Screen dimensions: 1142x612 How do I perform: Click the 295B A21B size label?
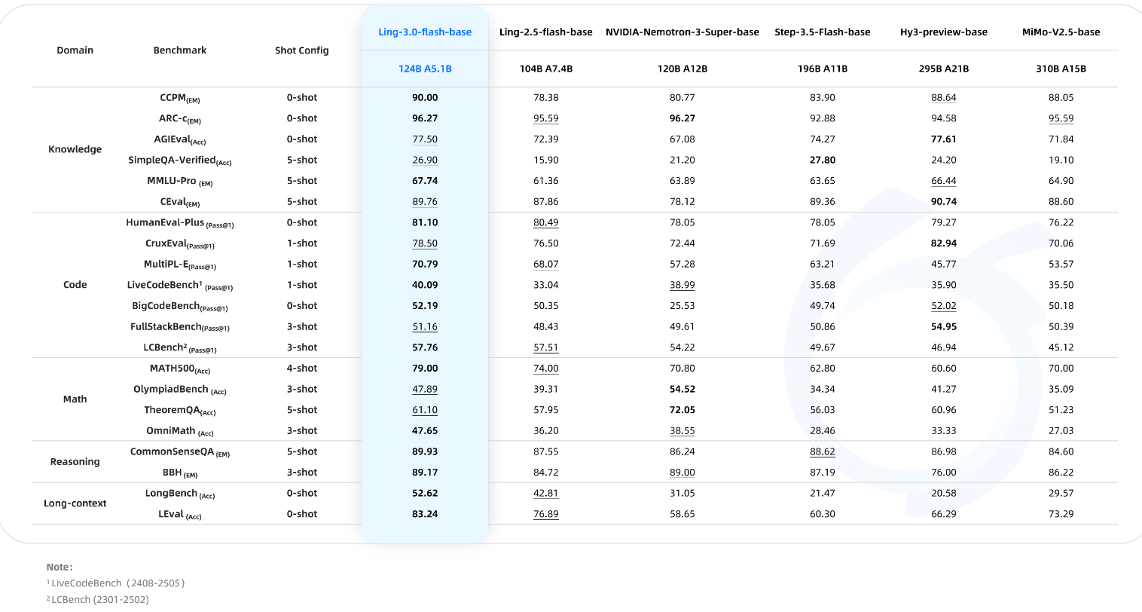point(944,69)
